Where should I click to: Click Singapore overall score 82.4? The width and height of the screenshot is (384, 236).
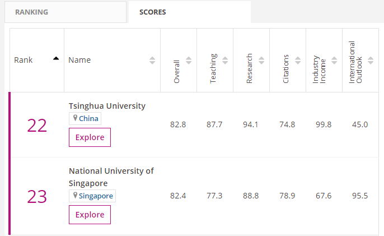coord(178,196)
